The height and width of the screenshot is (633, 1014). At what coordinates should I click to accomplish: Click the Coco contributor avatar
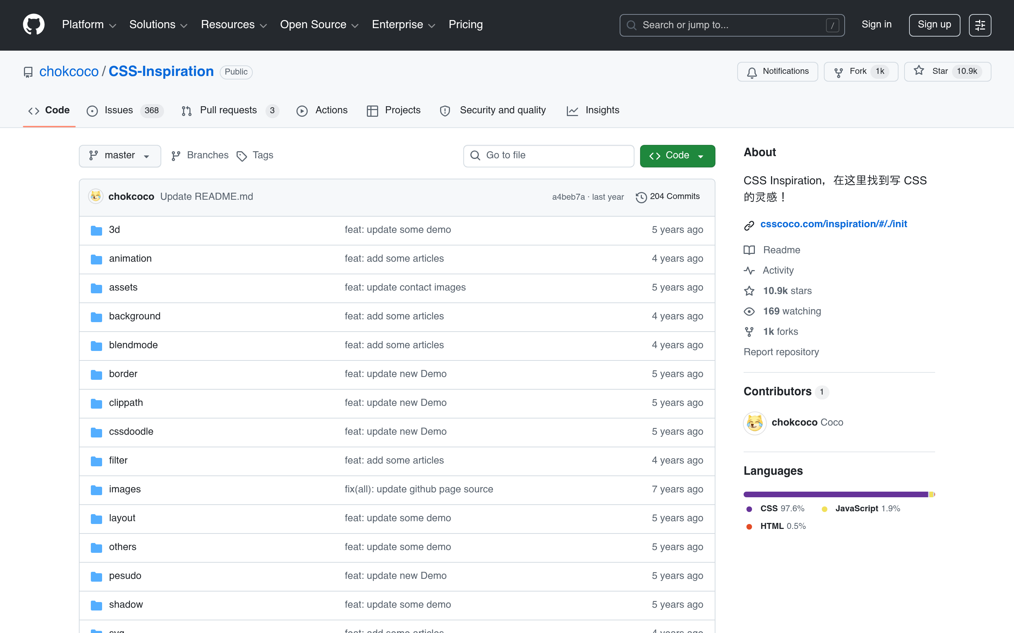point(755,423)
